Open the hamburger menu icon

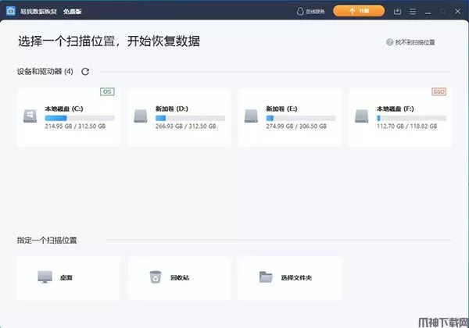pos(413,12)
